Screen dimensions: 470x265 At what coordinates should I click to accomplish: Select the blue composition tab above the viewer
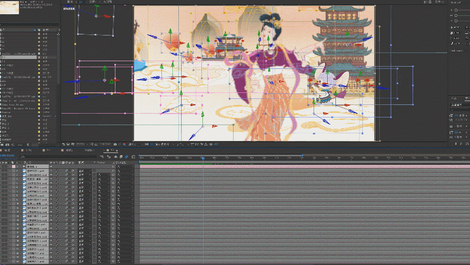pyautogui.click(x=82, y=2)
